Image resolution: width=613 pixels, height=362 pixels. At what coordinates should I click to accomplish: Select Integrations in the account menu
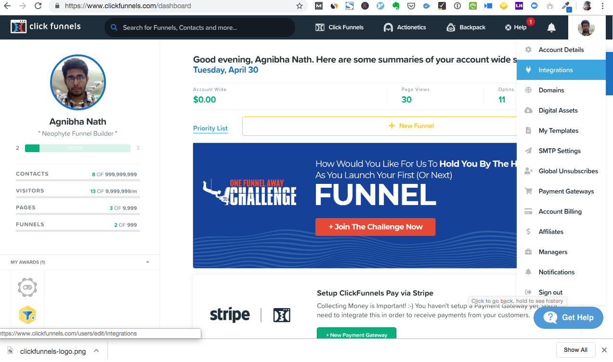[x=561, y=70]
